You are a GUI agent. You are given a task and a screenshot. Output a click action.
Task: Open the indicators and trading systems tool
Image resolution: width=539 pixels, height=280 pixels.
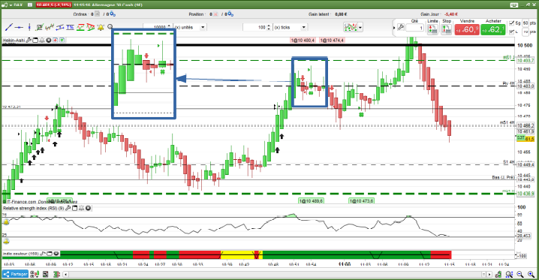[39, 27]
